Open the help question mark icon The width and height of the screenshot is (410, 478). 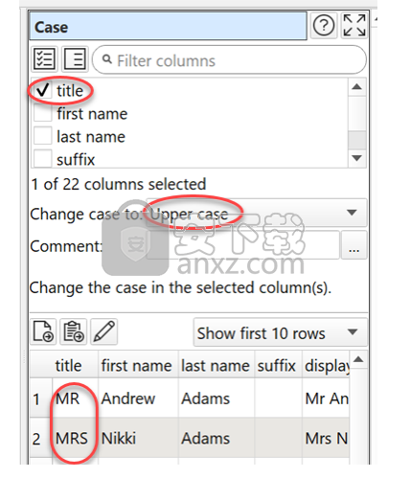(324, 26)
